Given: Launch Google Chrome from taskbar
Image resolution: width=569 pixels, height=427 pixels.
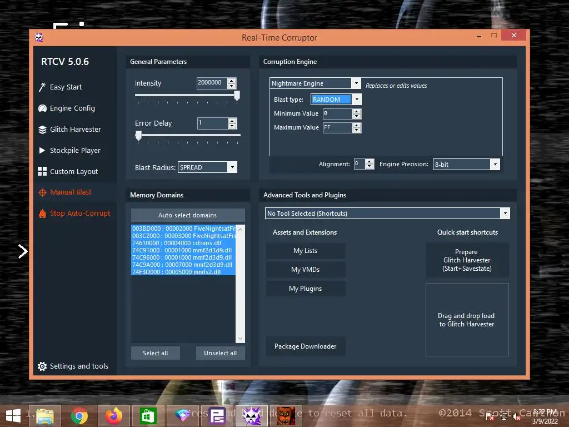Looking at the screenshot, I should tap(79, 416).
